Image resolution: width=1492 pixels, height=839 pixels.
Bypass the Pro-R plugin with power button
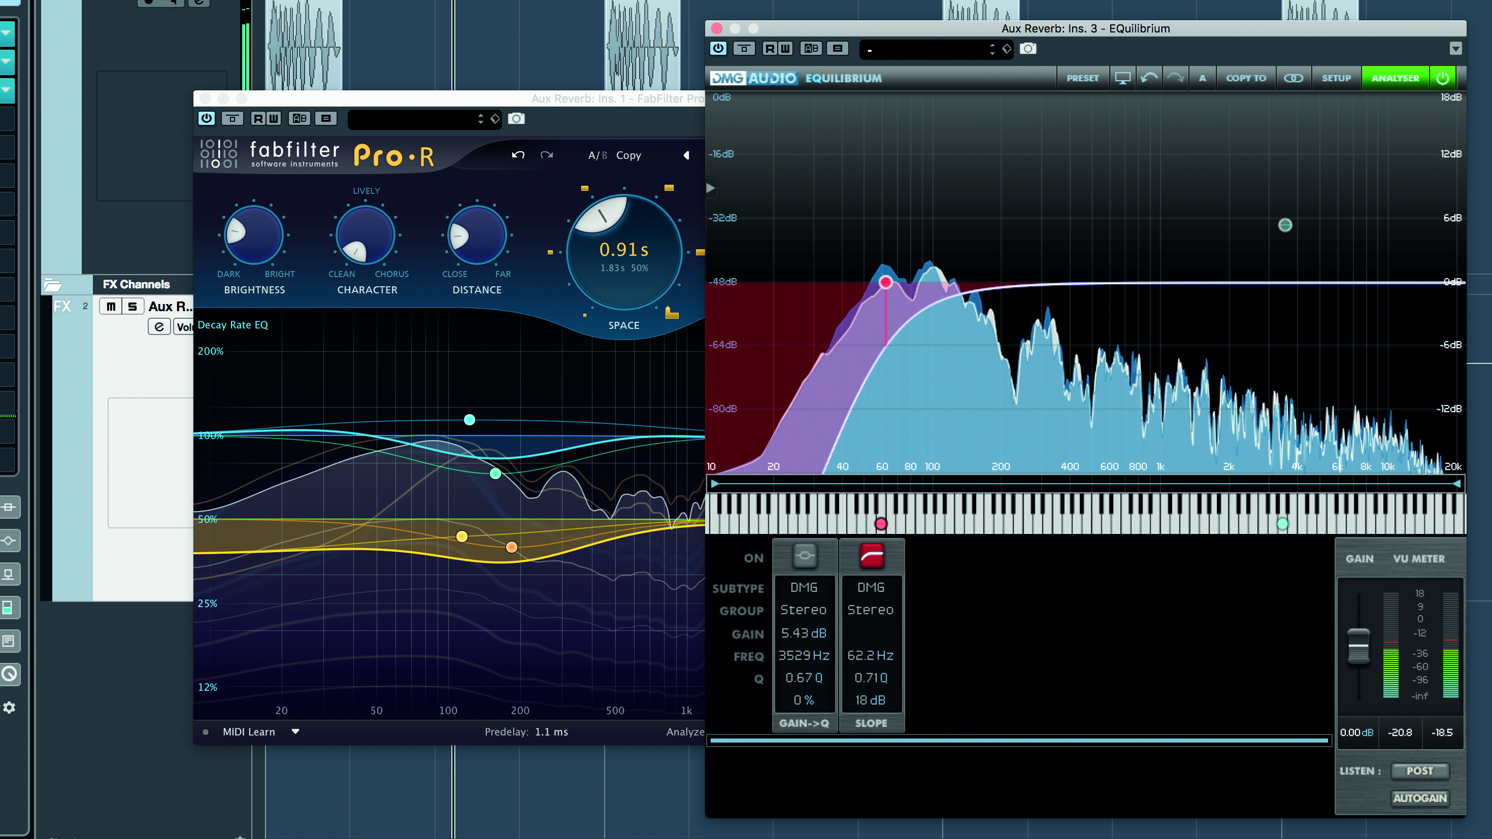[206, 118]
